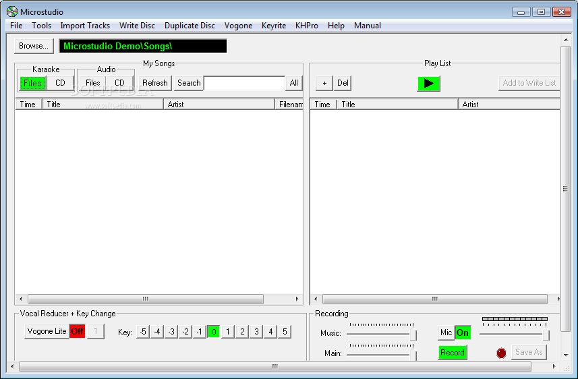The height and width of the screenshot is (379, 578).
Task: Click the Music volume slider
Action: (382, 334)
